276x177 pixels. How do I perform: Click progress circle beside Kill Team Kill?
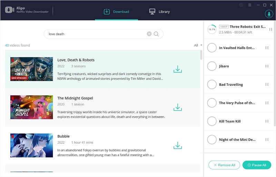click(212, 121)
